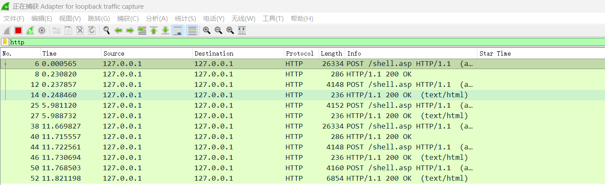Restart the current capture
The height and width of the screenshot is (185, 605).
point(30,30)
